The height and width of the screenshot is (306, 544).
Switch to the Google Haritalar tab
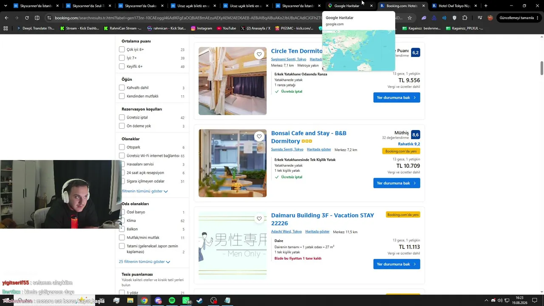coord(350,6)
